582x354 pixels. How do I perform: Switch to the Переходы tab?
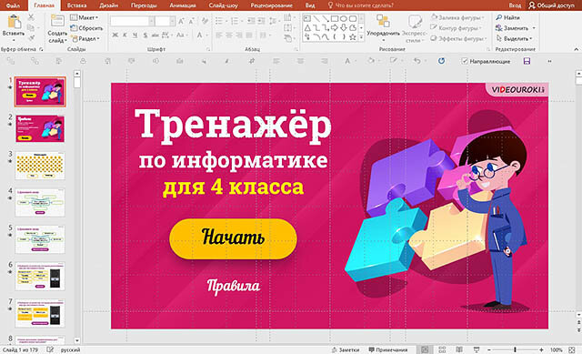pyautogui.click(x=144, y=5)
